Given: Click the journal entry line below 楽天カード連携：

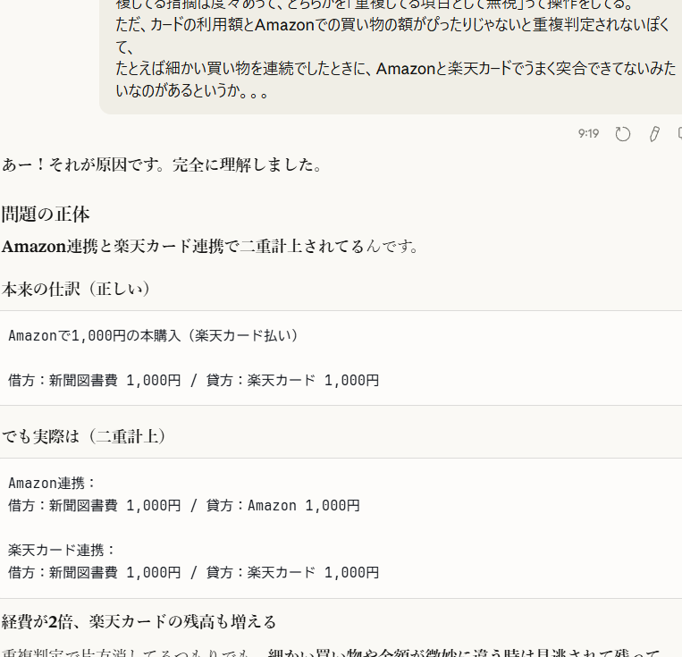Looking at the screenshot, I should point(193,572).
